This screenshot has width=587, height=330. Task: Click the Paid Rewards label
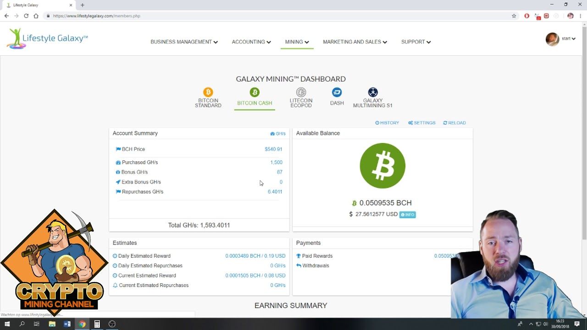(317, 256)
